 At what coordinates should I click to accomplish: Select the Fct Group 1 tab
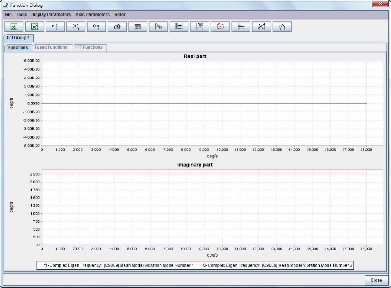click(x=18, y=38)
